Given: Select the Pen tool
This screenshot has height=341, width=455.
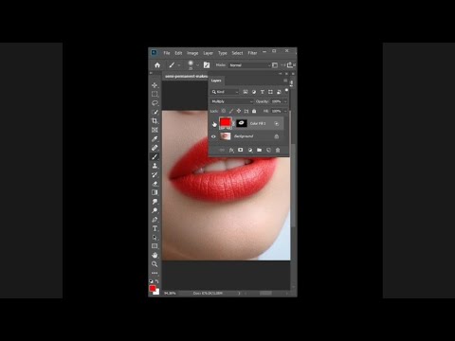Looking at the screenshot, I should pyautogui.click(x=155, y=220).
